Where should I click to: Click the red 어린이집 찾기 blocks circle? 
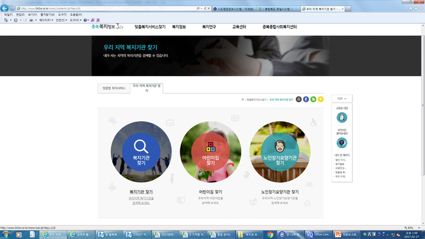pos(211,152)
